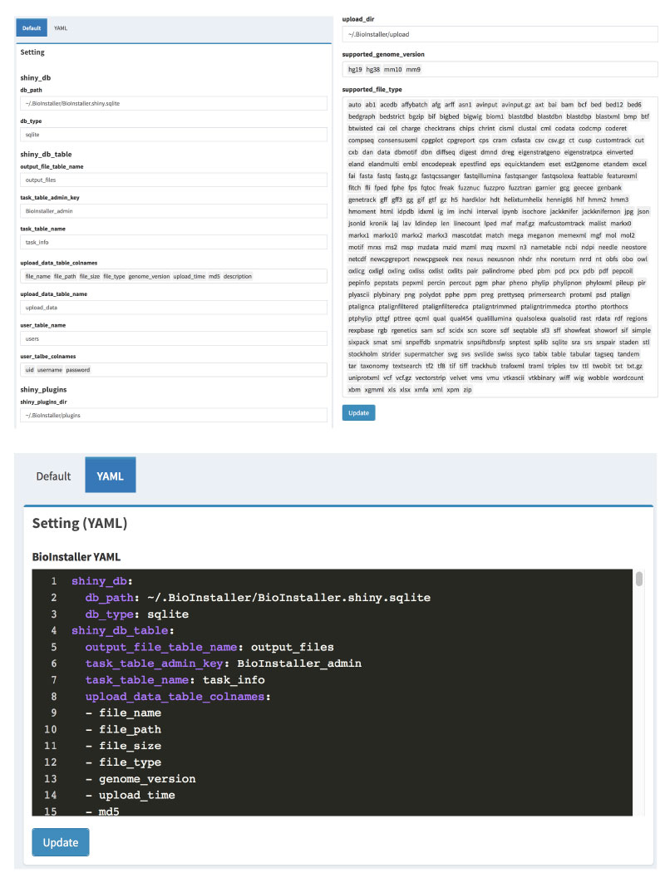665x878 pixels.
Task: Select the file_name column tag
Action: pos(37,276)
